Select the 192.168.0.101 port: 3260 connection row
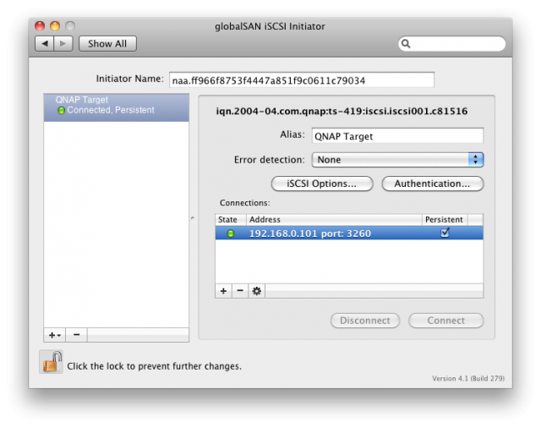 [349, 233]
